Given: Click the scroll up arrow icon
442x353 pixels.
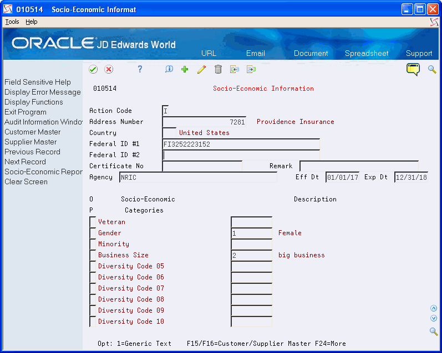Looking at the screenshot, I should 434,308.
